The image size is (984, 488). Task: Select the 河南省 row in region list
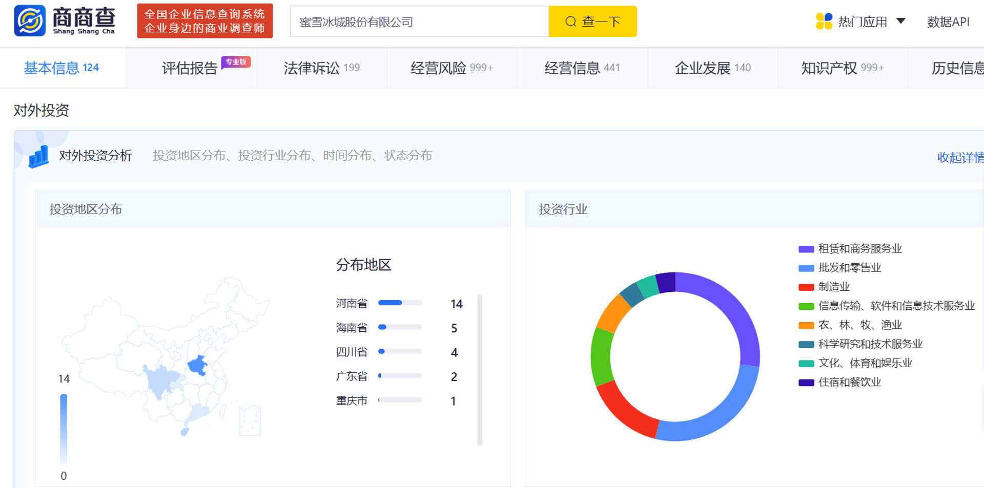(400, 304)
